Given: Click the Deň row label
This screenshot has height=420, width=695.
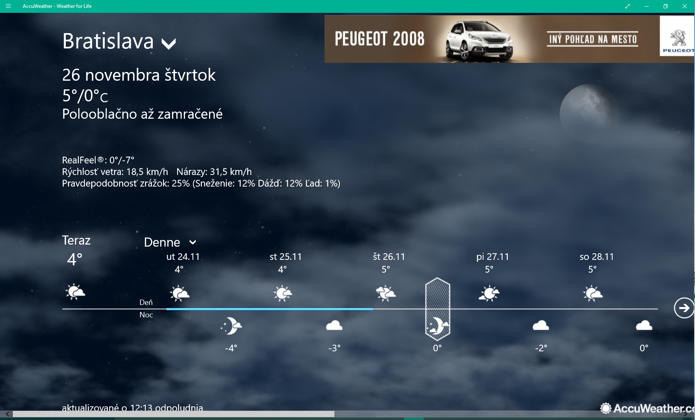Looking at the screenshot, I should (x=146, y=302).
